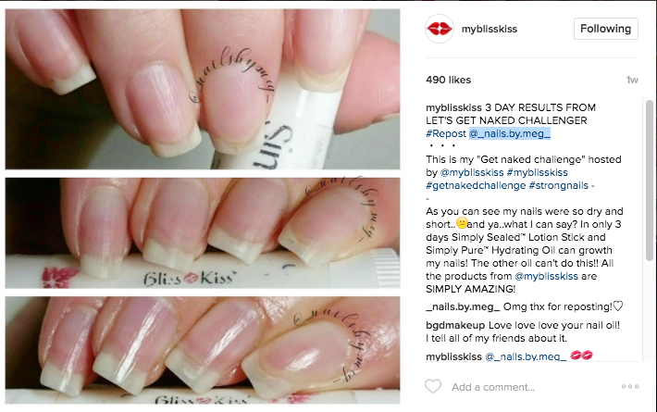Click the heart like icon
This screenshot has height=412, width=657.
coord(433,386)
